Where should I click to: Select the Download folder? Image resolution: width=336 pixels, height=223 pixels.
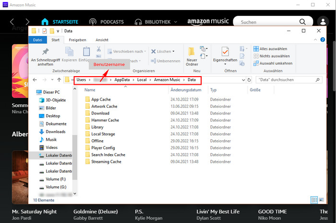pos(100,113)
